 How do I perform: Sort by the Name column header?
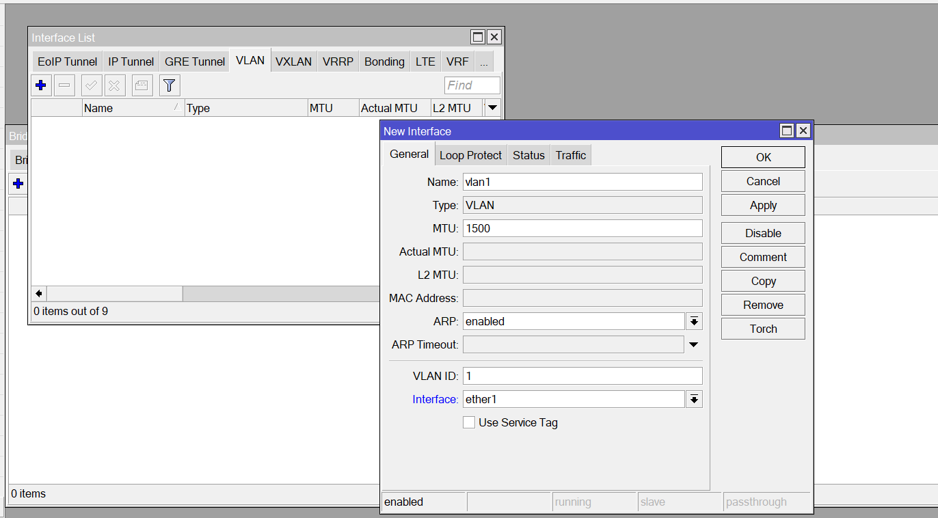click(133, 108)
